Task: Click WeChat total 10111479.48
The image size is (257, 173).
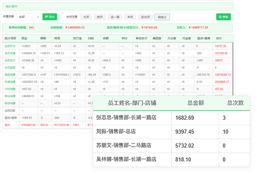Action: (x=62, y=125)
